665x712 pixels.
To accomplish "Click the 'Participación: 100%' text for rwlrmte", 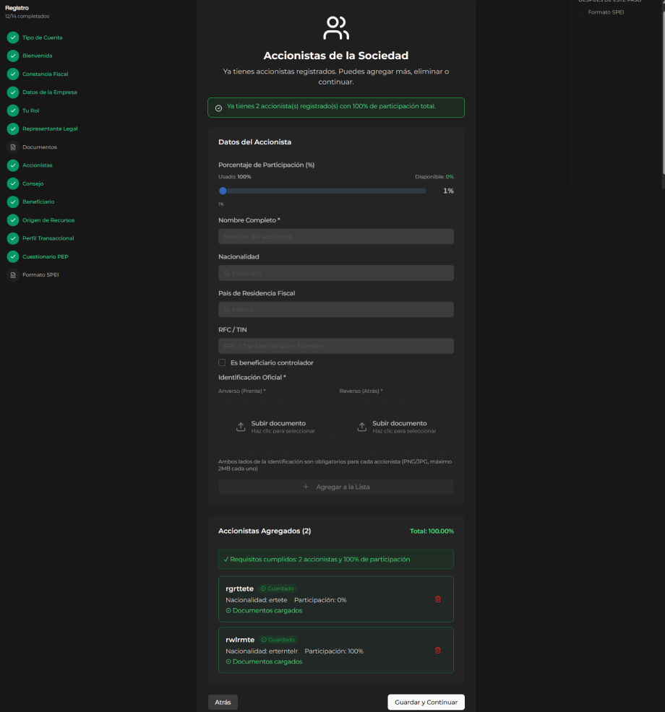I will point(334,651).
